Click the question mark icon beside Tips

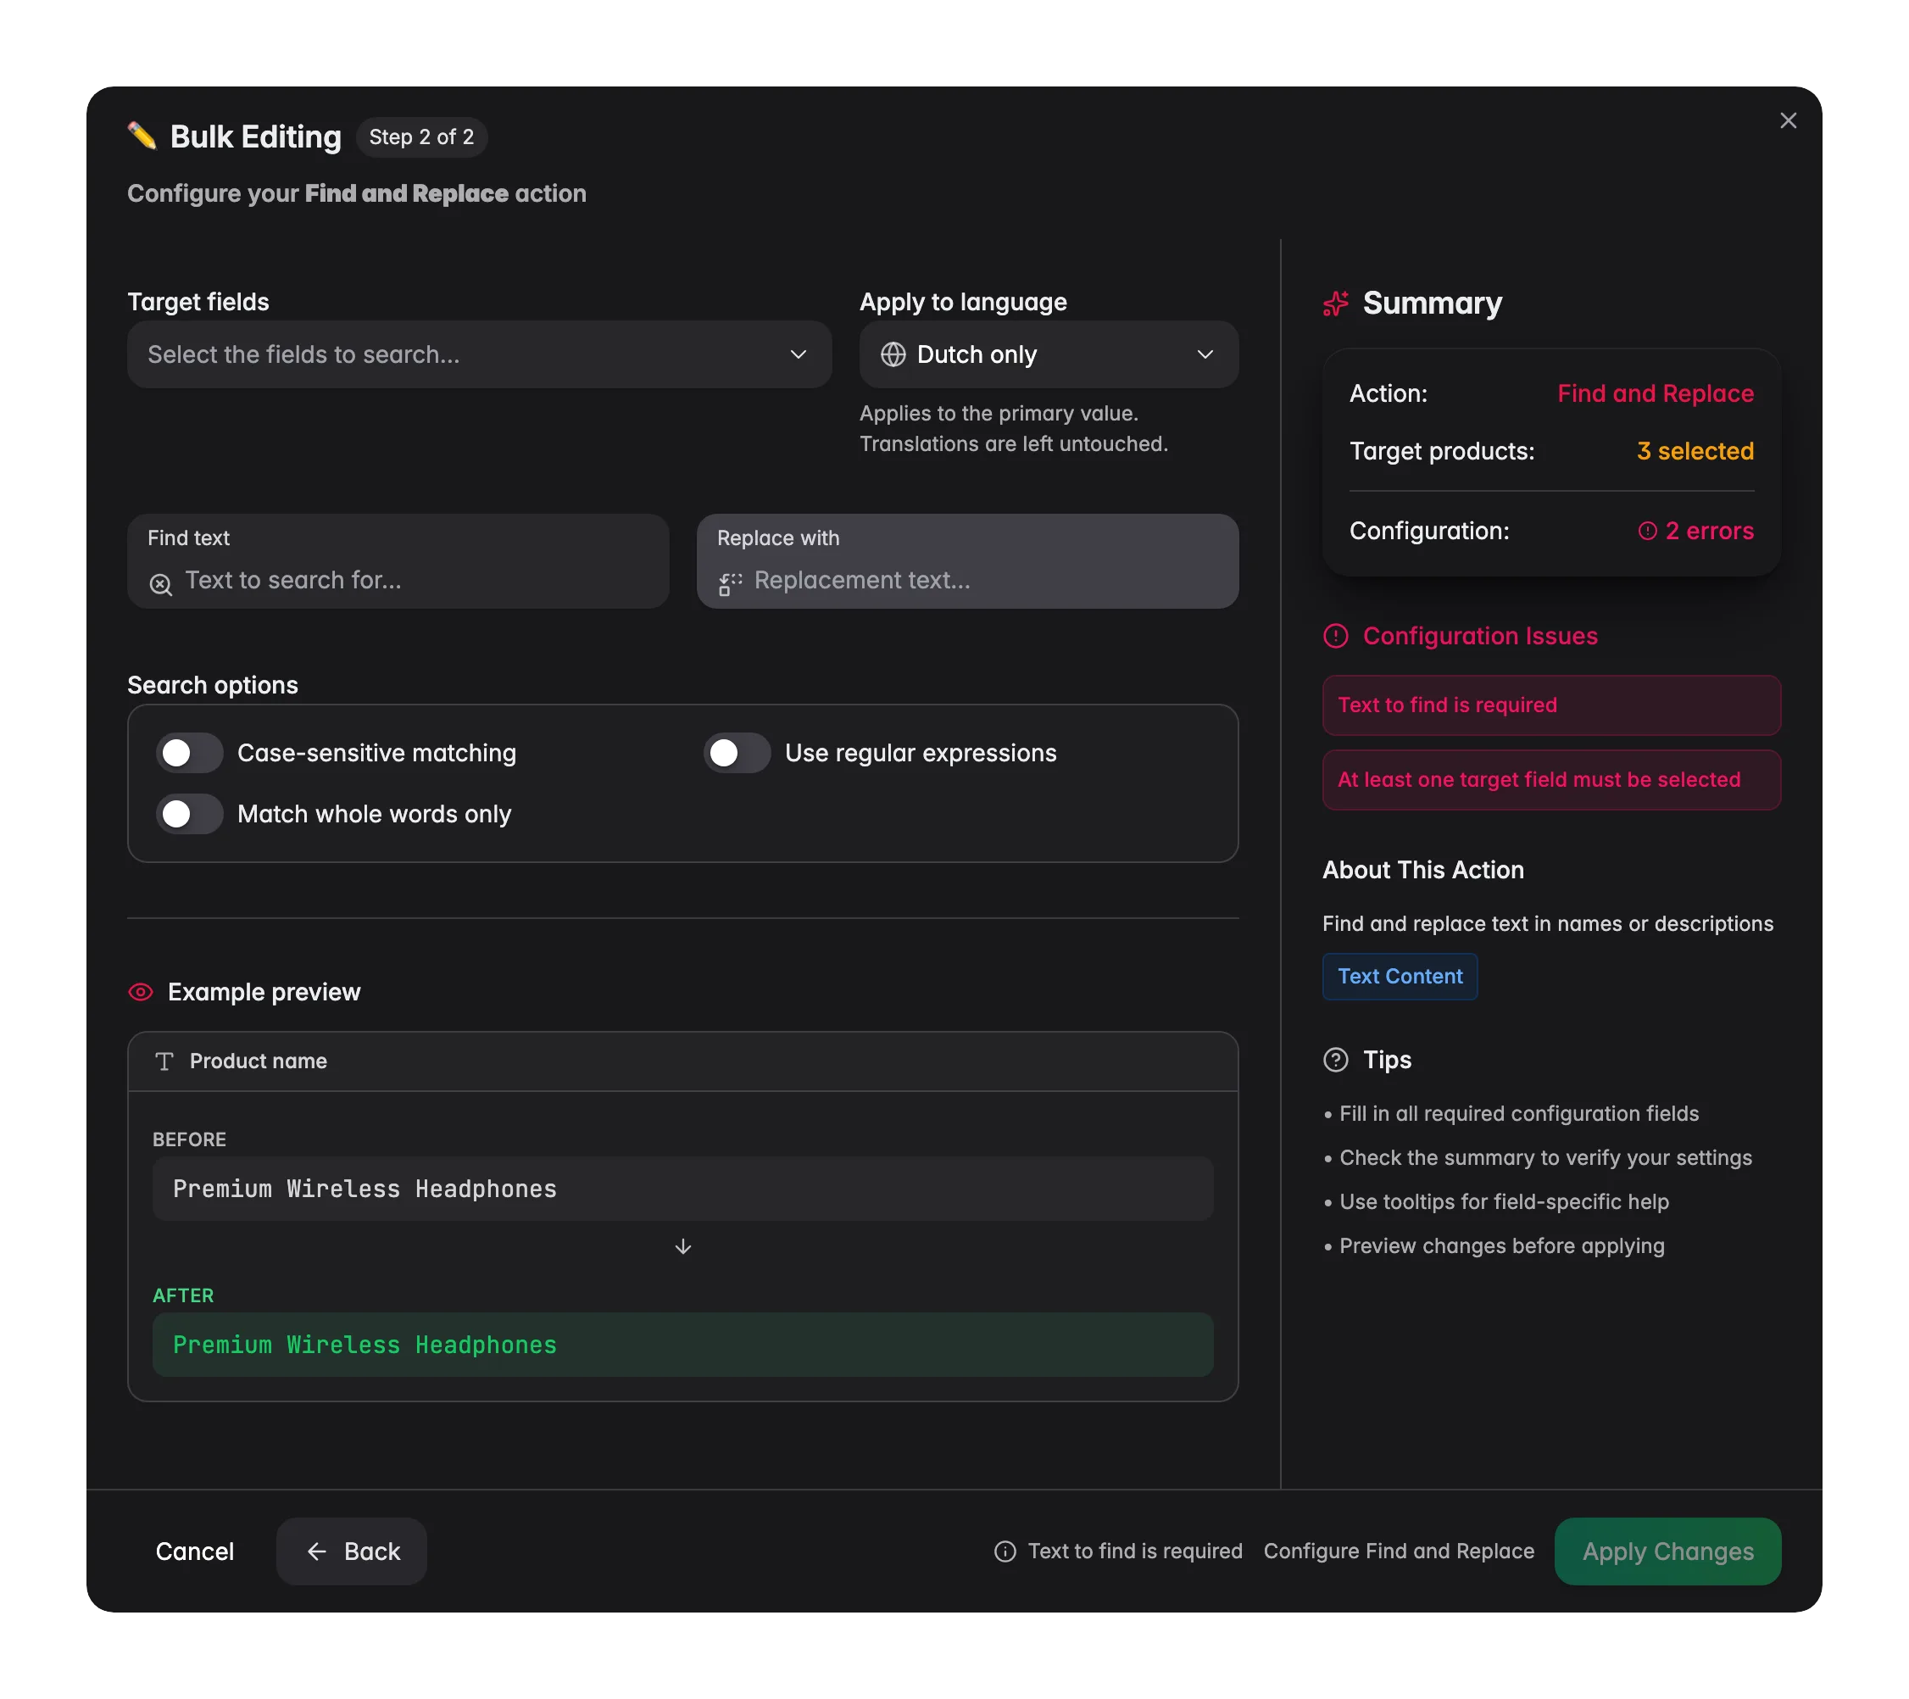pyautogui.click(x=1336, y=1060)
